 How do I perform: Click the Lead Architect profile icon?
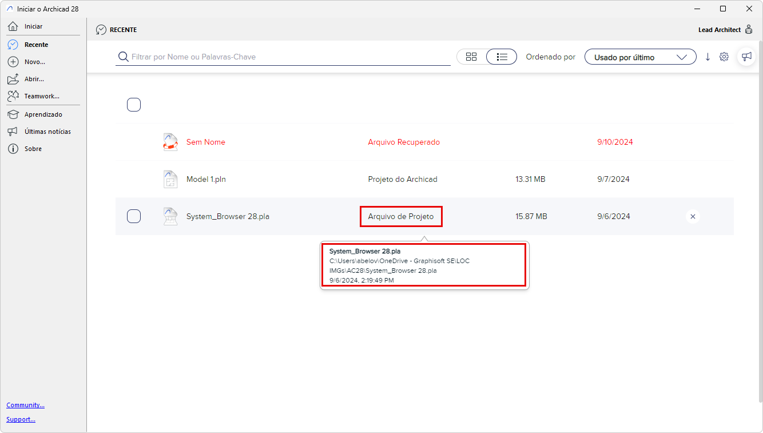click(749, 30)
